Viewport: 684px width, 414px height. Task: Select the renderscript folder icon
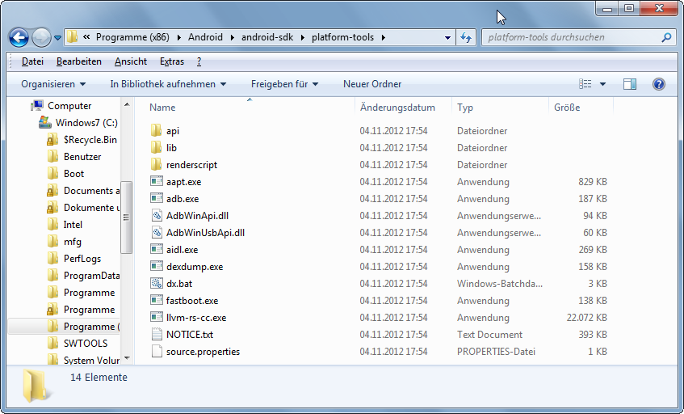pyautogui.click(x=156, y=164)
